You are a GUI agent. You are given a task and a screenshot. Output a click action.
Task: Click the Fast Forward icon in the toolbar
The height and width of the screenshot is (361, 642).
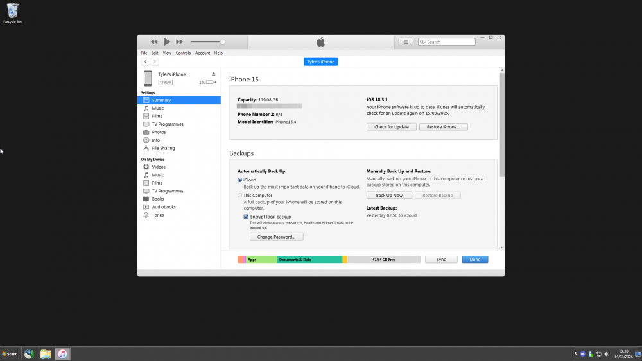pyautogui.click(x=180, y=42)
